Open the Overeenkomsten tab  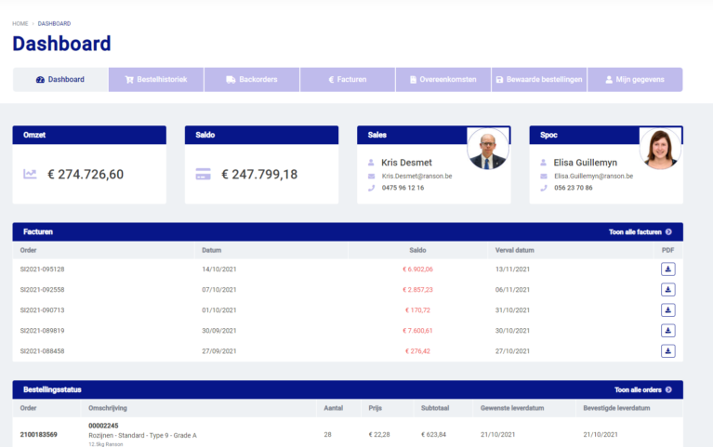(x=442, y=80)
